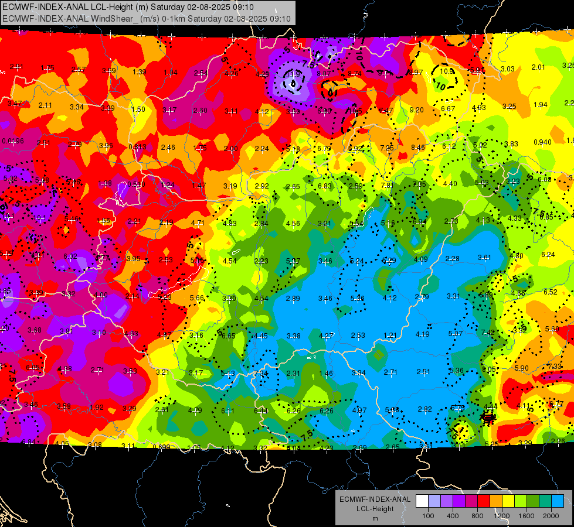Click the yellow legend color swatch
Screen dimensions: 574x527
[x=508, y=501]
